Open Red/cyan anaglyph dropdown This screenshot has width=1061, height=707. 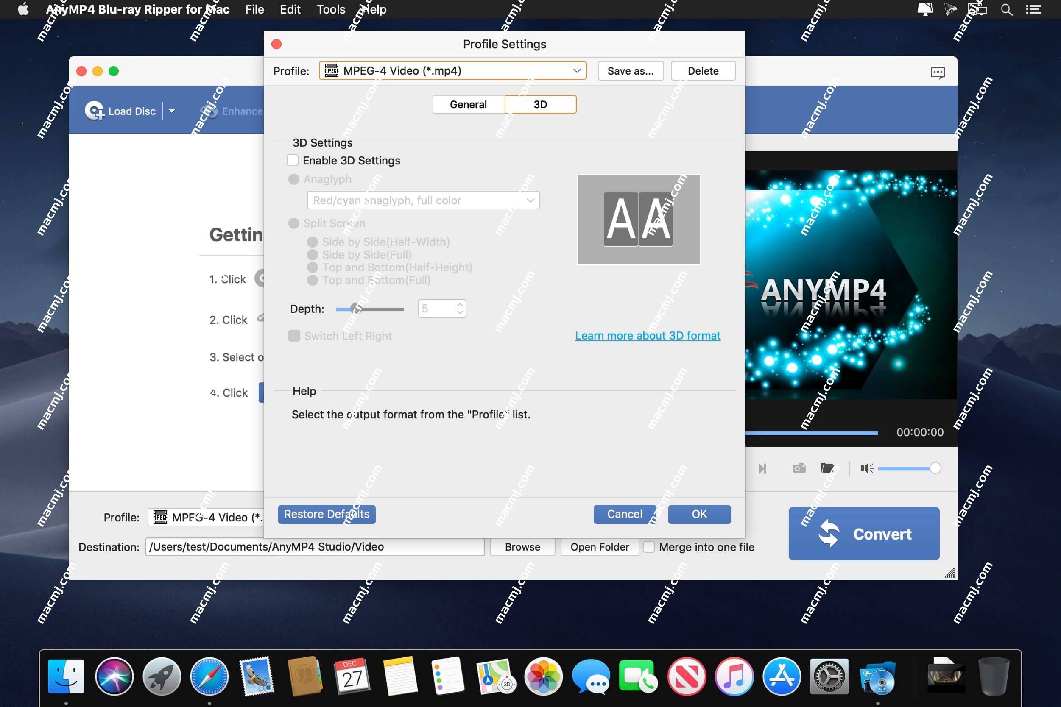tap(423, 200)
